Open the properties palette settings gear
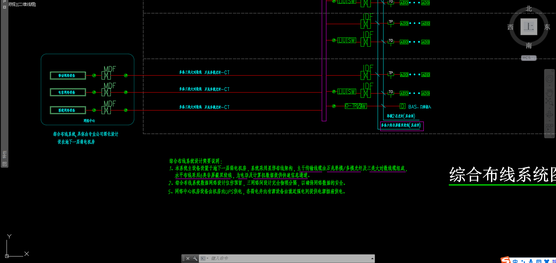The image size is (556, 263). (5, 7)
